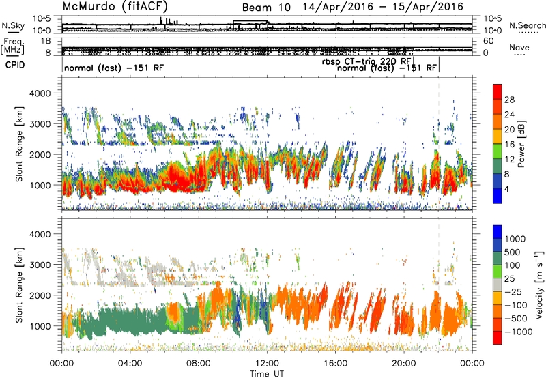Click the red bottom segment of Velocity color bar
The width and height of the screenshot is (546, 378).
[x=498, y=338]
